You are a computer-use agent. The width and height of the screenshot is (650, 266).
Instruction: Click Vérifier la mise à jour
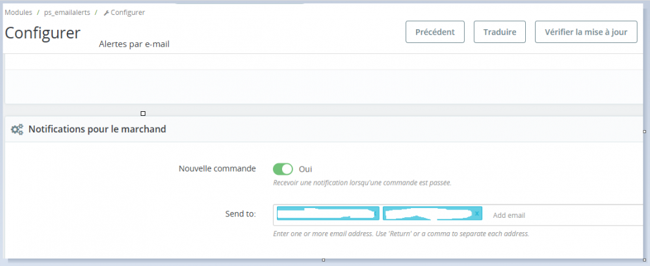[x=586, y=31]
